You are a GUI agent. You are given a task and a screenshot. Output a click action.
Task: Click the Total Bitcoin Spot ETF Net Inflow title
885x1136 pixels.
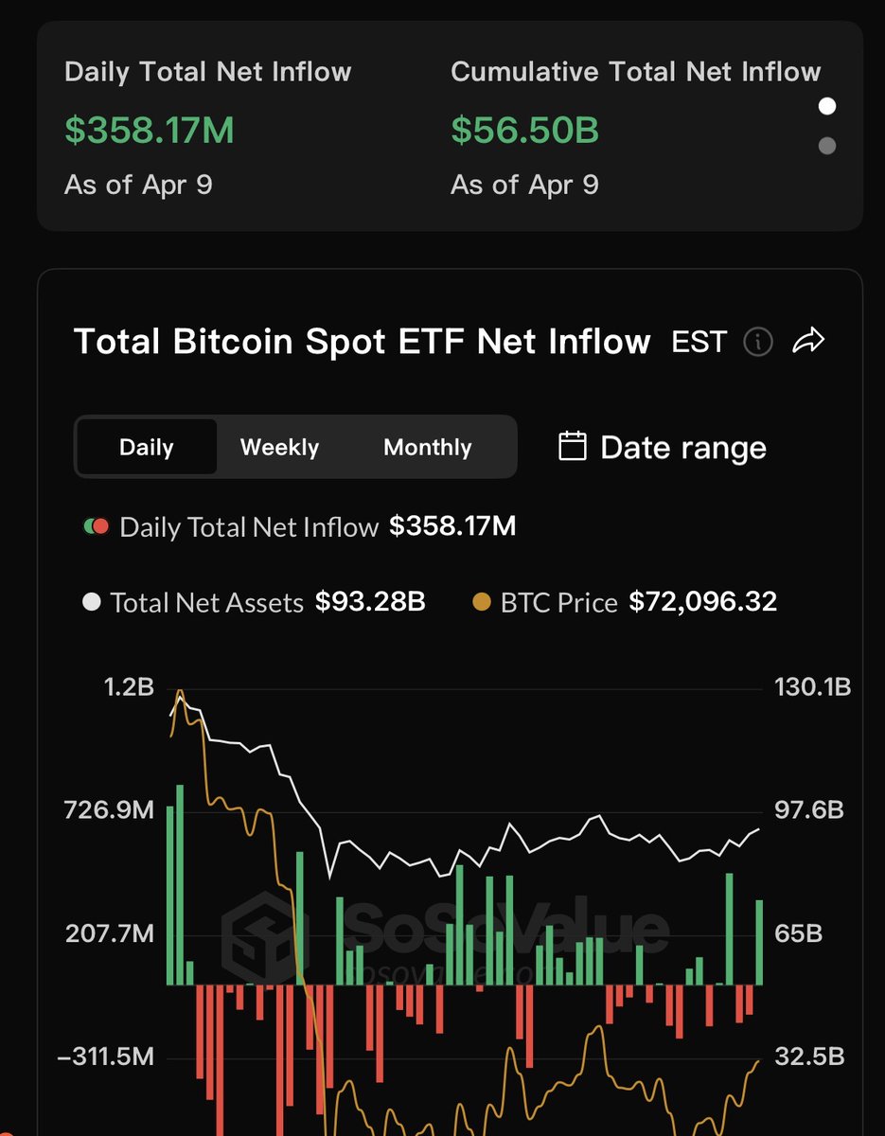[x=363, y=342]
